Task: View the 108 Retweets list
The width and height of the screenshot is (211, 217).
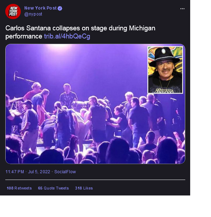Action: click(x=19, y=188)
